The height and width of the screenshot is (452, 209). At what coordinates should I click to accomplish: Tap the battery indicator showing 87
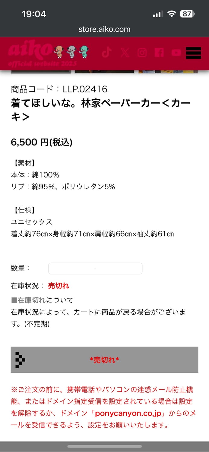pyautogui.click(x=187, y=14)
